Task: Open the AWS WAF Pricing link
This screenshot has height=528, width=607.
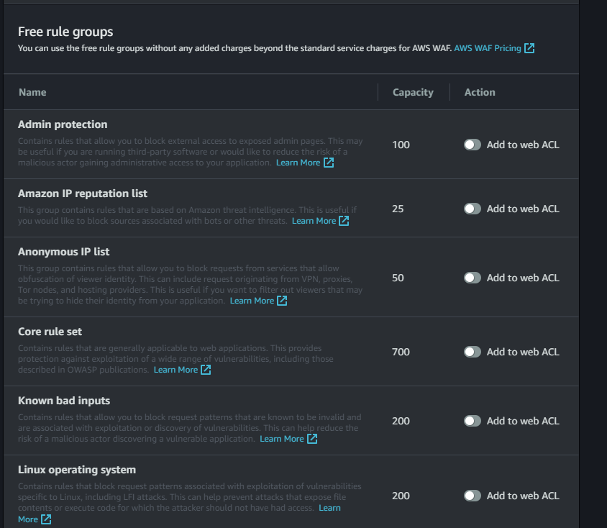Action: click(x=487, y=49)
